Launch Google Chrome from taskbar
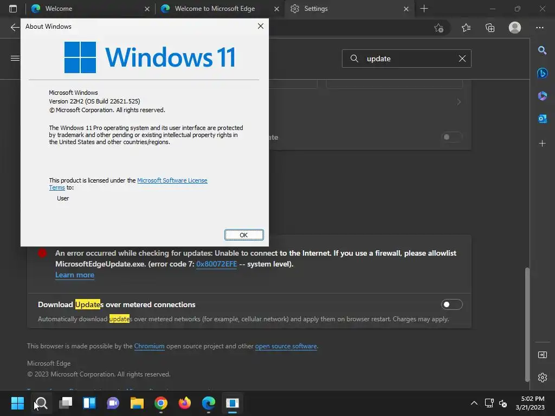Image resolution: width=555 pixels, height=416 pixels. [160, 403]
